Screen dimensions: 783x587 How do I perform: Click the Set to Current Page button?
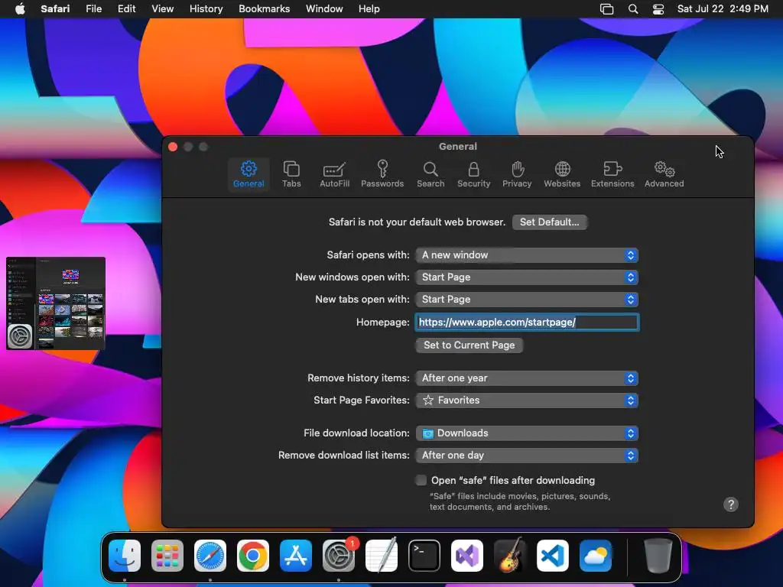coord(469,345)
